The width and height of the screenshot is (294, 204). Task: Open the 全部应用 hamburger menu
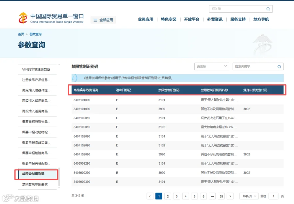tap(103, 20)
